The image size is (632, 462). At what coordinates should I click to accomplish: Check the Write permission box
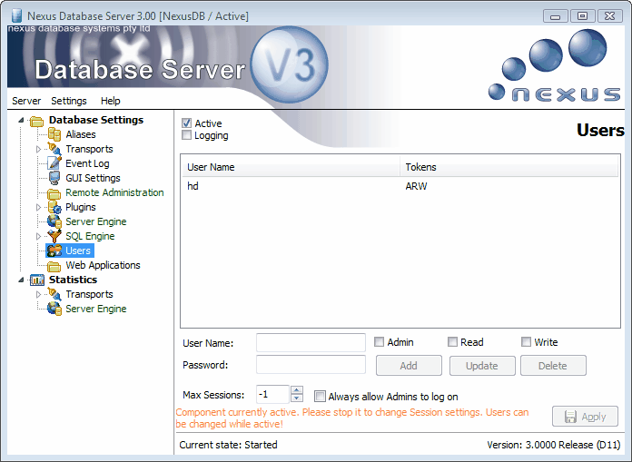pos(526,342)
